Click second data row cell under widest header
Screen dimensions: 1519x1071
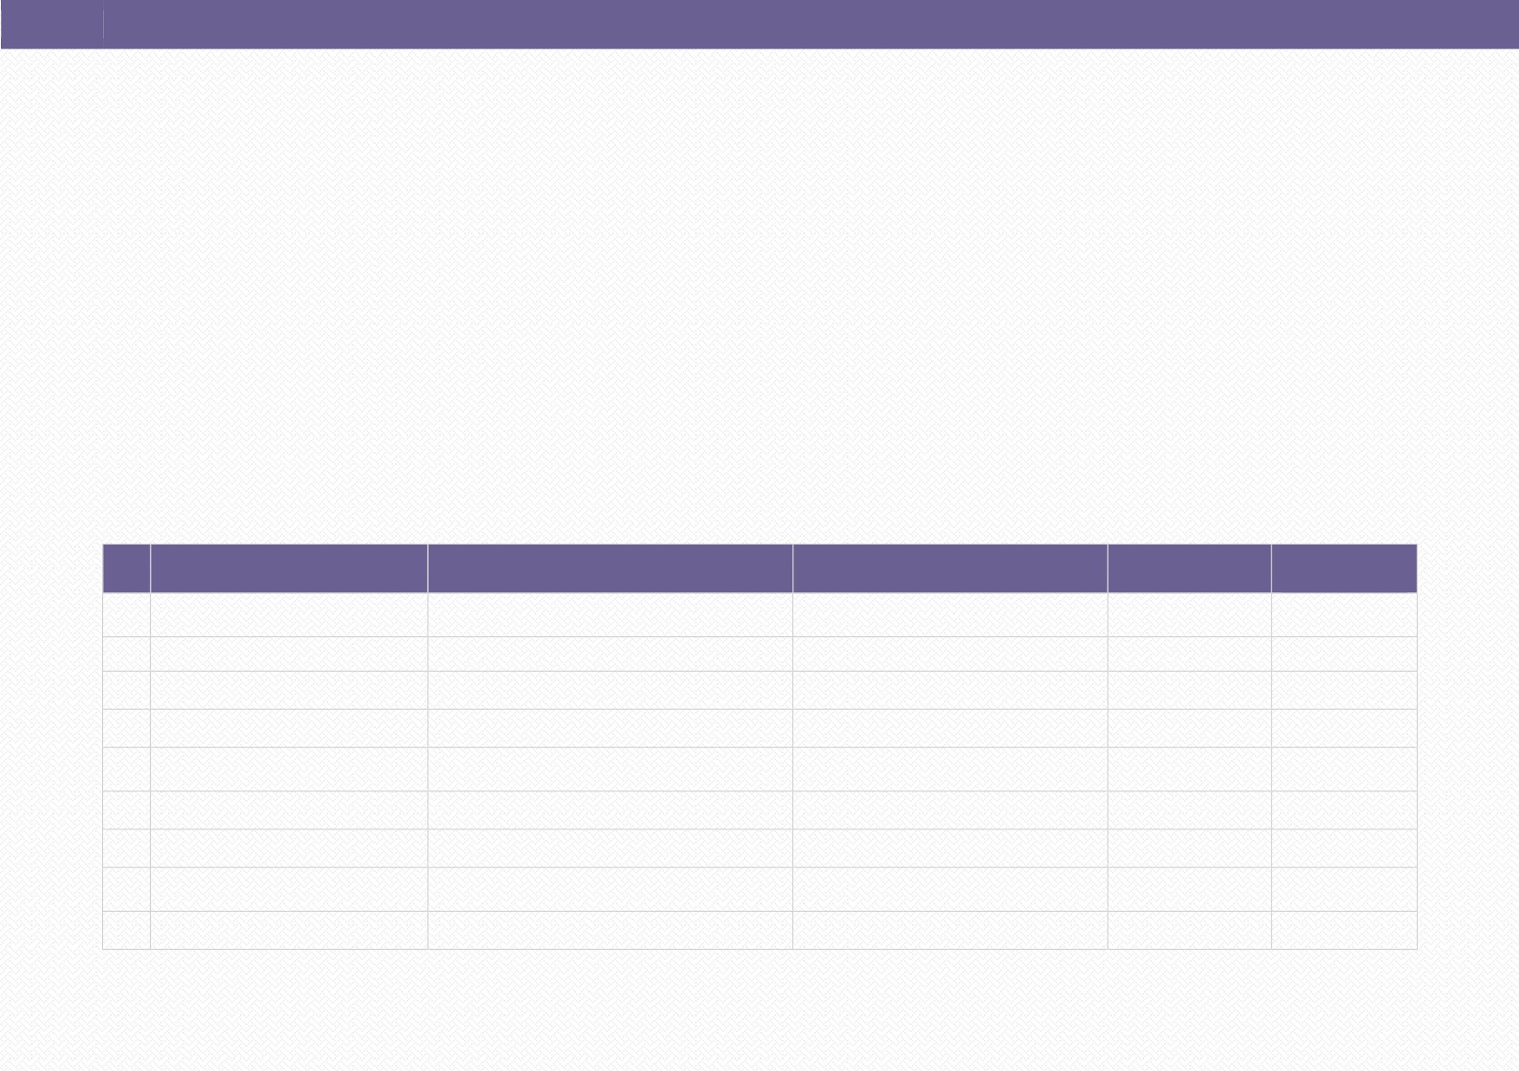tap(610, 654)
